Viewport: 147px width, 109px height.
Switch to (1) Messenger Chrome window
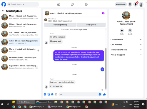click(37, 107)
